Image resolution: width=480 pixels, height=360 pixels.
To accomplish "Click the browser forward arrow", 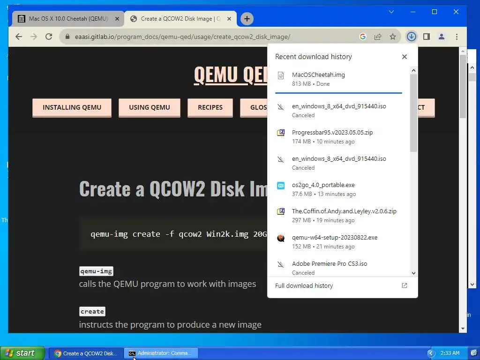I will pyautogui.click(x=34, y=37).
